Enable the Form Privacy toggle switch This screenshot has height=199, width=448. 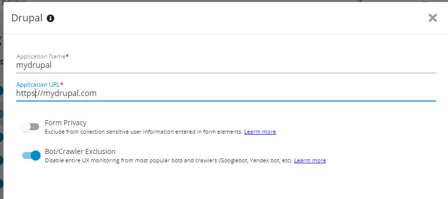tap(30, 127)
